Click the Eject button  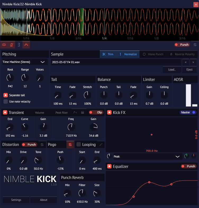tap(189, 70)
